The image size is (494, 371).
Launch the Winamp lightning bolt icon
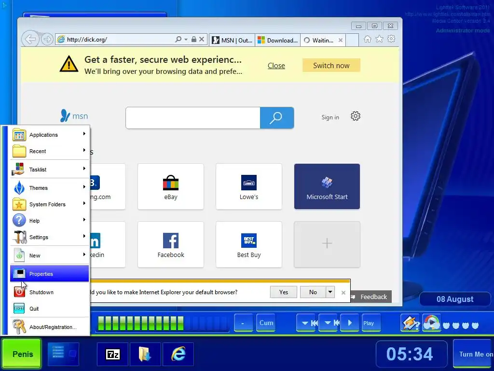point(410,323)
